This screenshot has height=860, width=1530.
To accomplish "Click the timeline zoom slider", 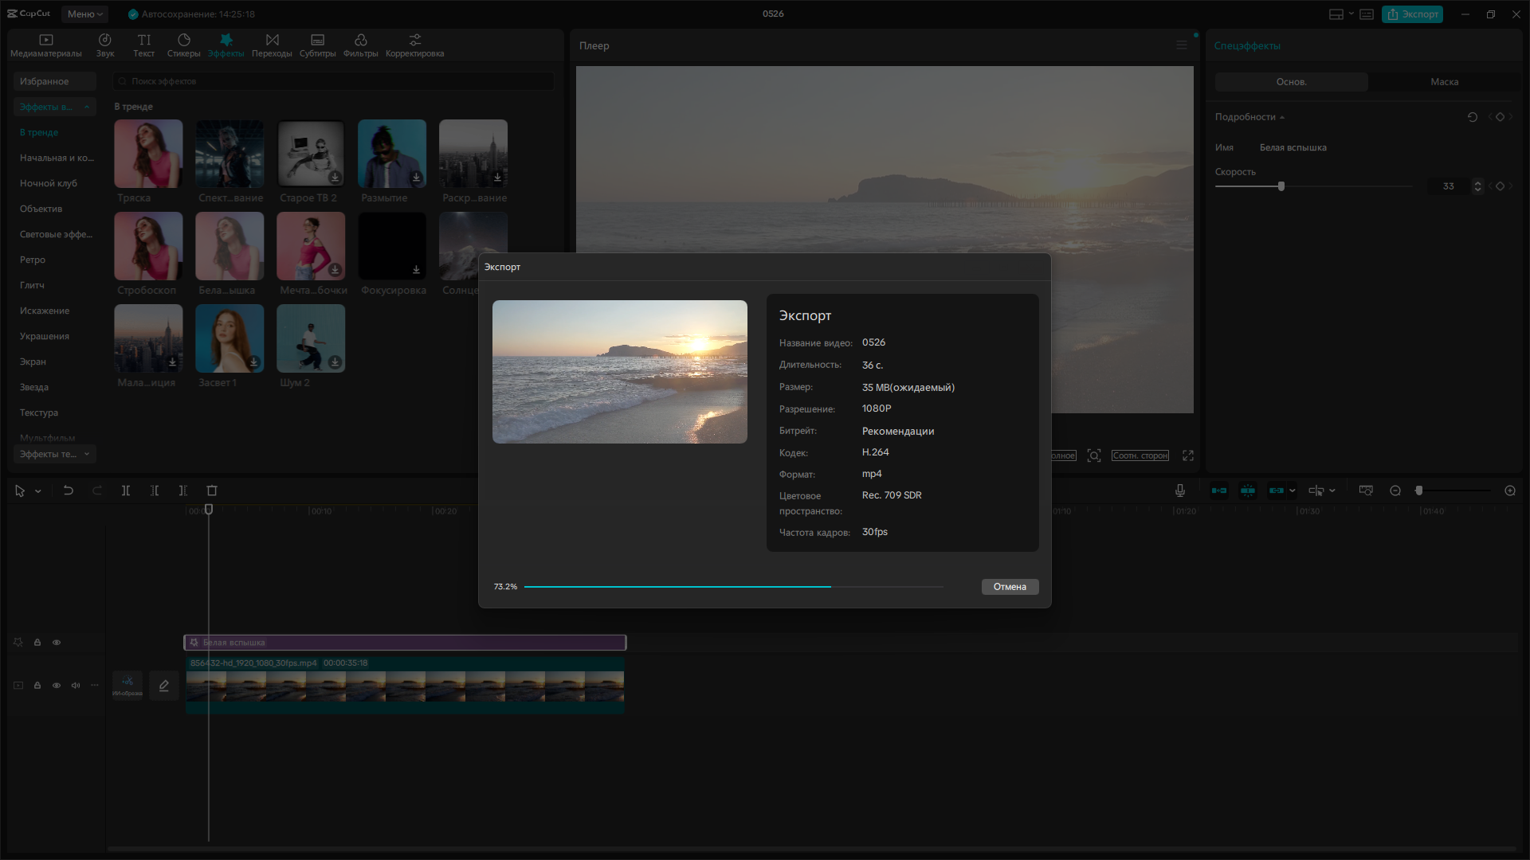I will tap(1453, 491).
